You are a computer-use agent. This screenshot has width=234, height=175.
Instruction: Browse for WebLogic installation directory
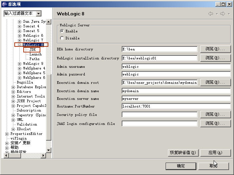(215, 58)
